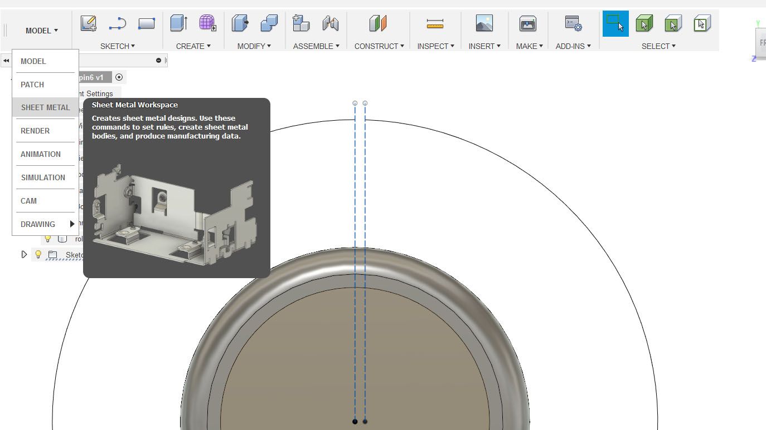766x430 pixels.
Task: Click the right dashed line bottom point
Action: pyautogui.click(x=365, y=422)
